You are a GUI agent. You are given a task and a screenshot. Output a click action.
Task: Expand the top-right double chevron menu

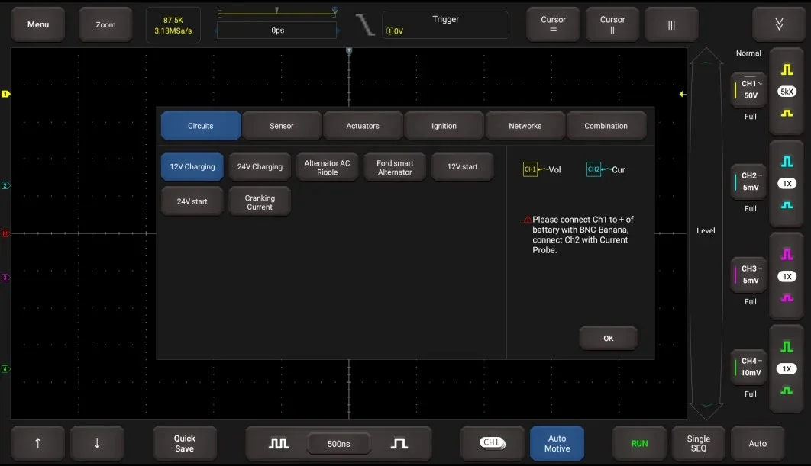coord(779,24)
